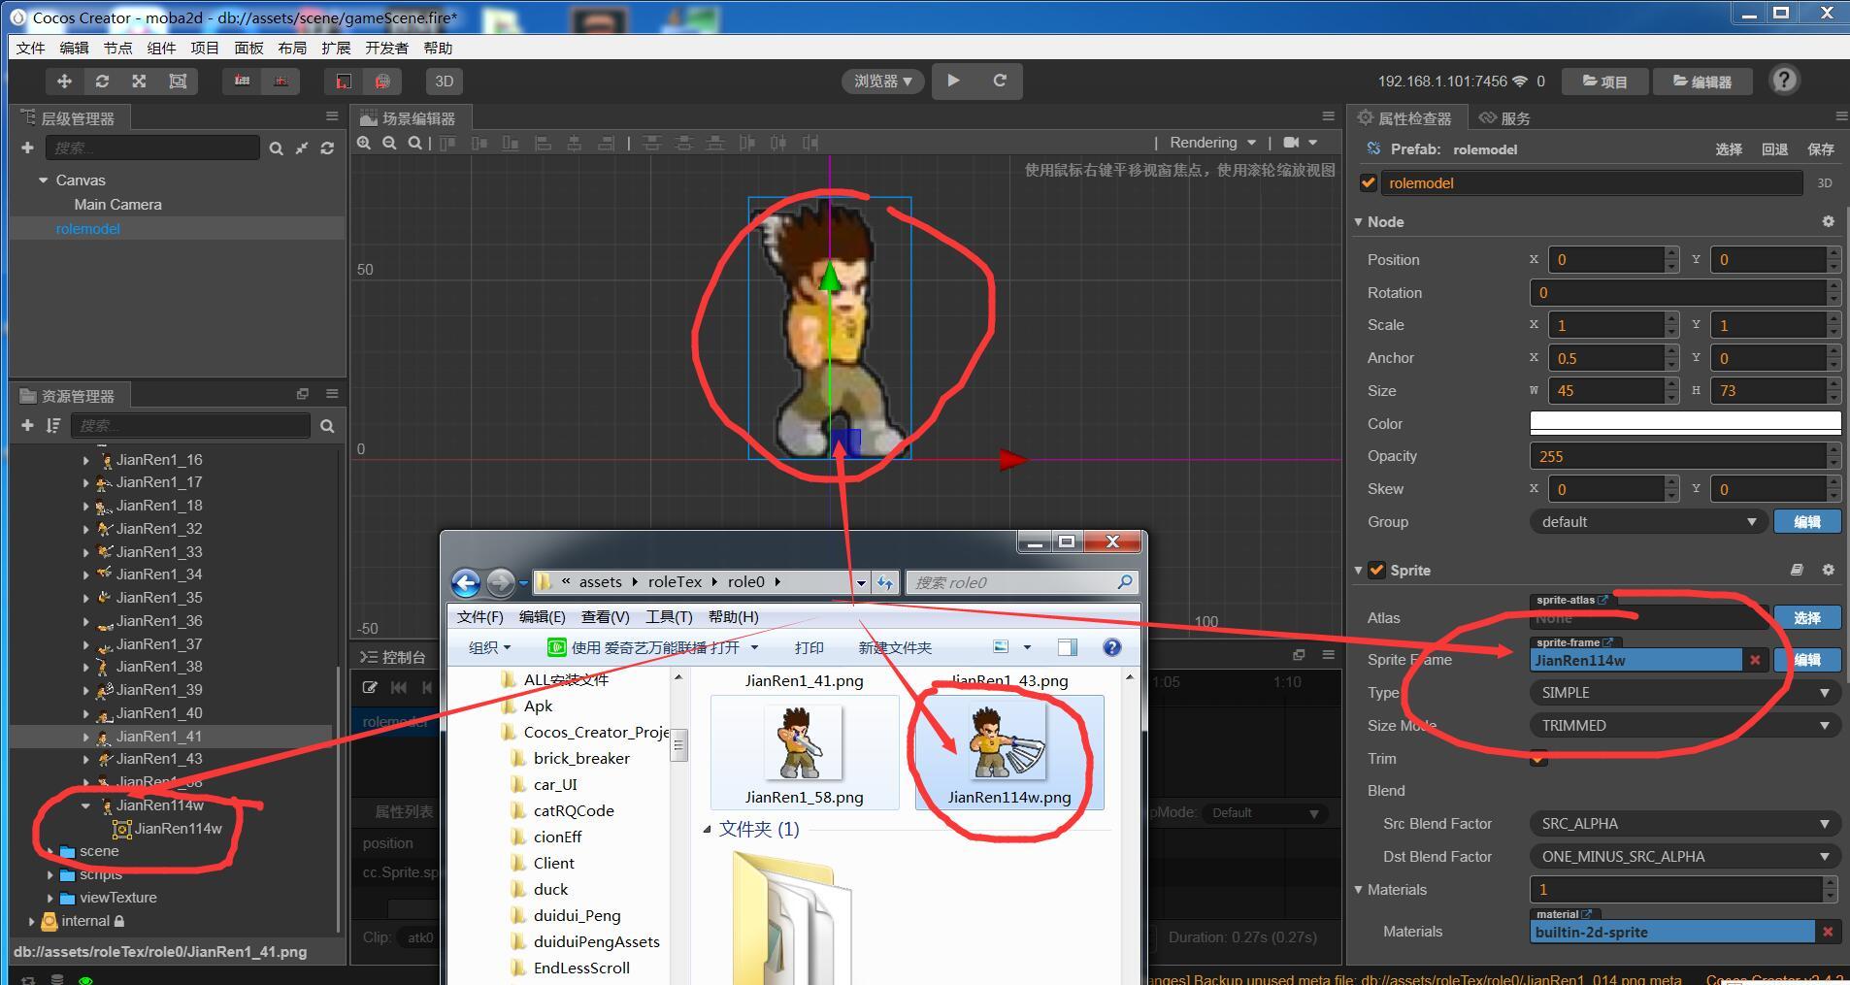Click the assets sort order icon
The width and height of the screenshot is (1850, 985).
[52, 425]
